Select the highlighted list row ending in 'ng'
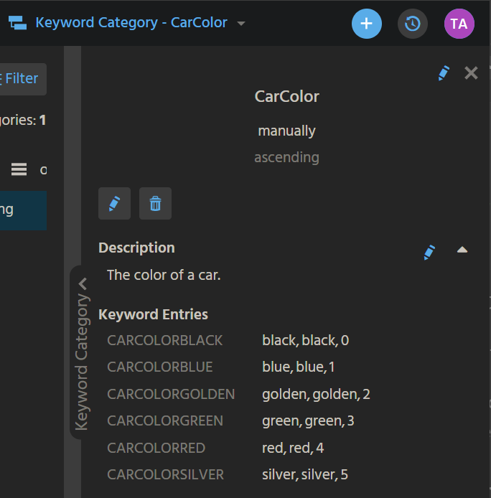 pyautogui.click(x=23, y=210)
